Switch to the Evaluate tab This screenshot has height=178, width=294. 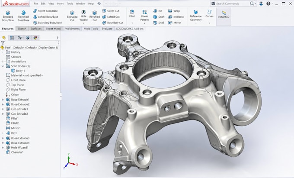tap(107, 29)
